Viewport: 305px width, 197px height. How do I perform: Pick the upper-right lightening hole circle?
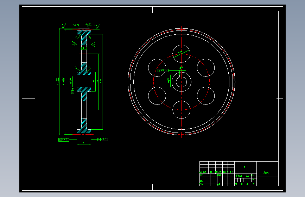[x=205, y=68]
